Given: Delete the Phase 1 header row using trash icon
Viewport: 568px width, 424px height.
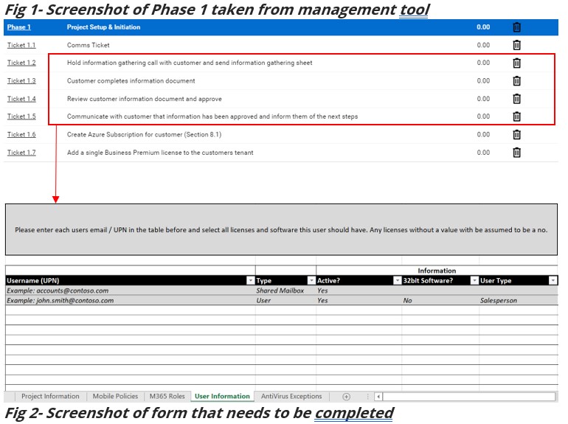Looking at the screenshot, I should [x=516, y=27].
